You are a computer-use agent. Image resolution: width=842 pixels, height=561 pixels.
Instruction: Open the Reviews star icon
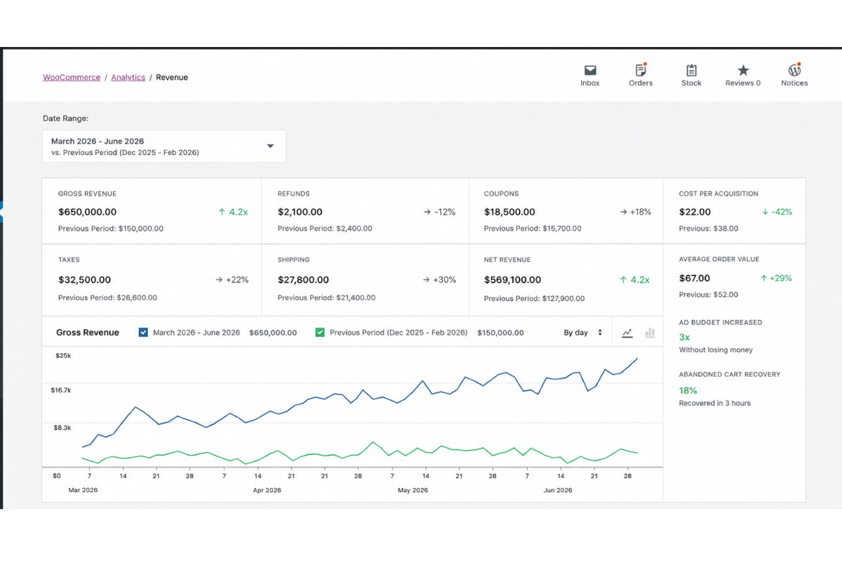coord(743,70)
